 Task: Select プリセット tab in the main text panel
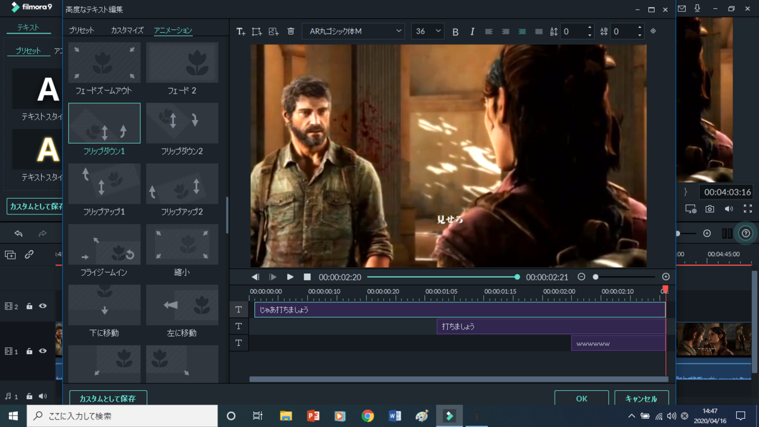click(28, 51)
